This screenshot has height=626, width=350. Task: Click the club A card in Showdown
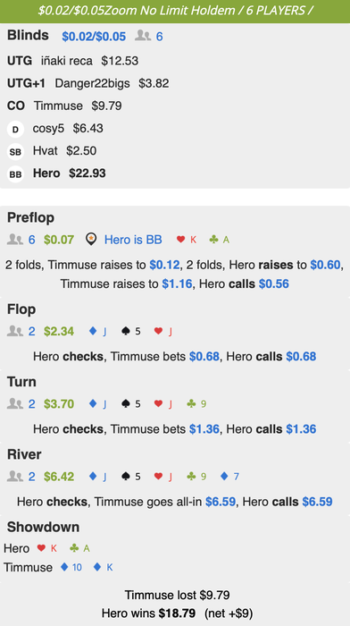tap(79, 548)
